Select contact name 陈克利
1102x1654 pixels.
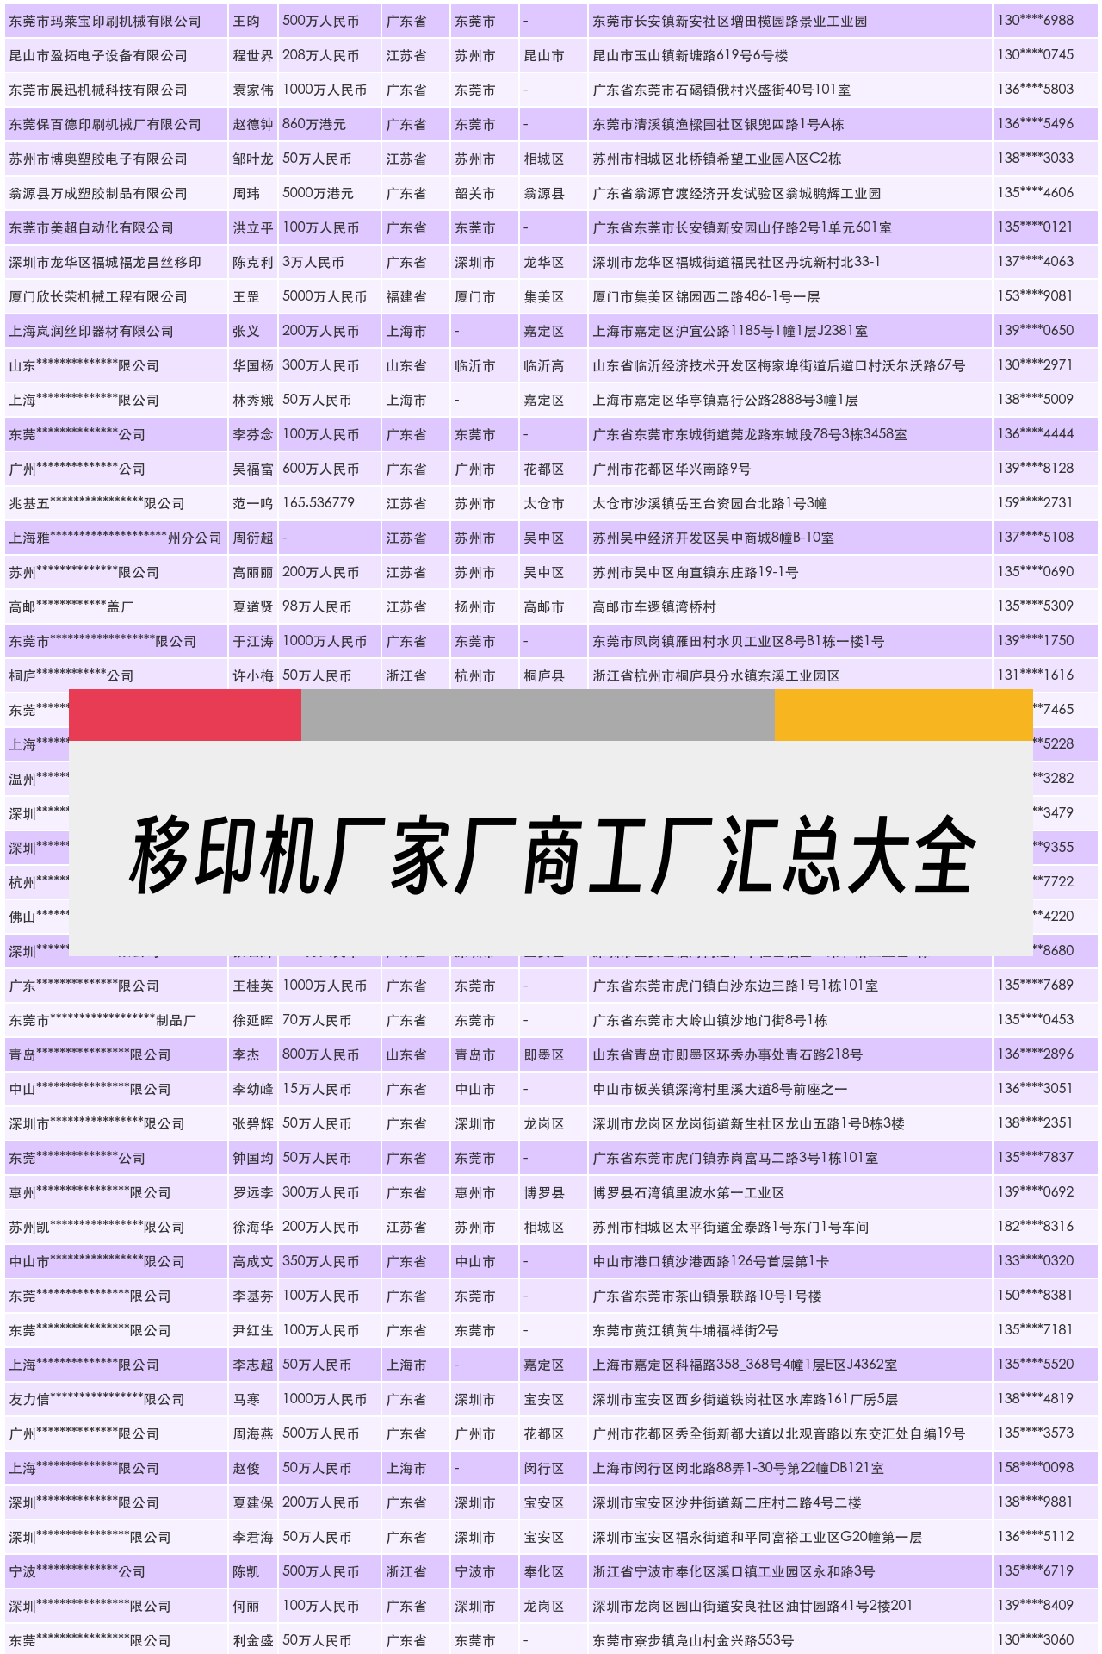coord(253,262)
